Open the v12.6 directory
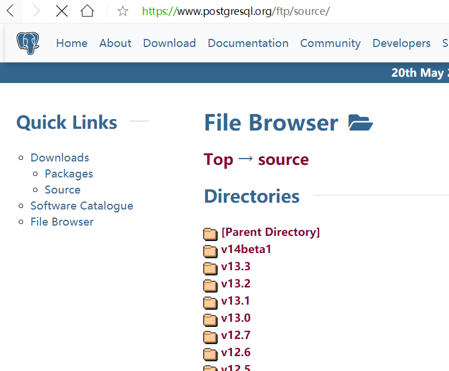 (x=236, y=353)
